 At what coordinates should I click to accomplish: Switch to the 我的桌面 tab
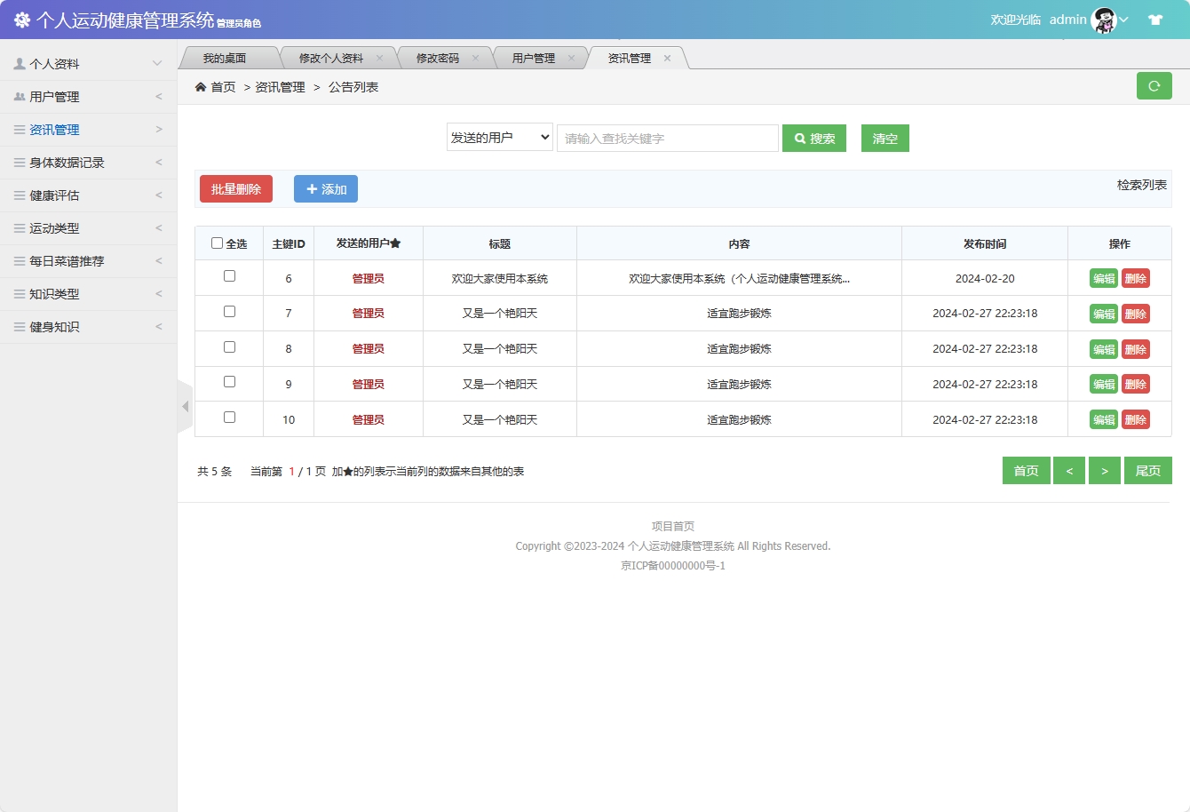230,56
